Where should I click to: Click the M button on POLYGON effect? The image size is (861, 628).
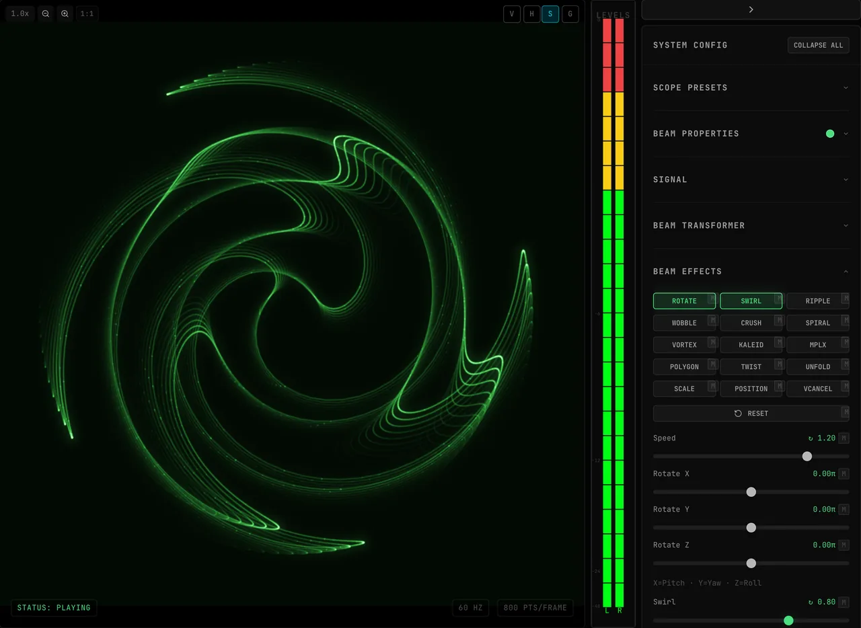(x=712, y=364)
